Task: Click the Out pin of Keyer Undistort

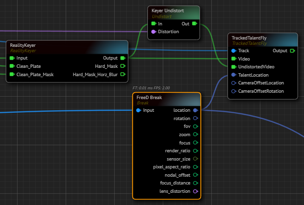Action: (195, 23)
